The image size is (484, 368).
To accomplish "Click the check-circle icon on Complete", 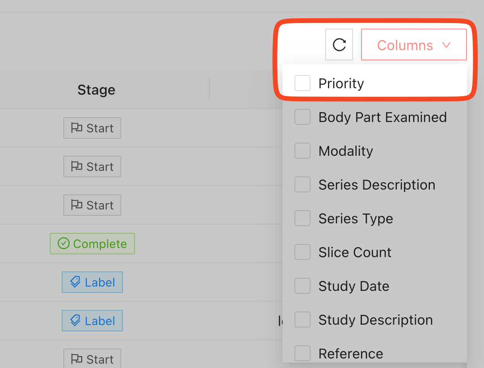I will tap(64, 244).
